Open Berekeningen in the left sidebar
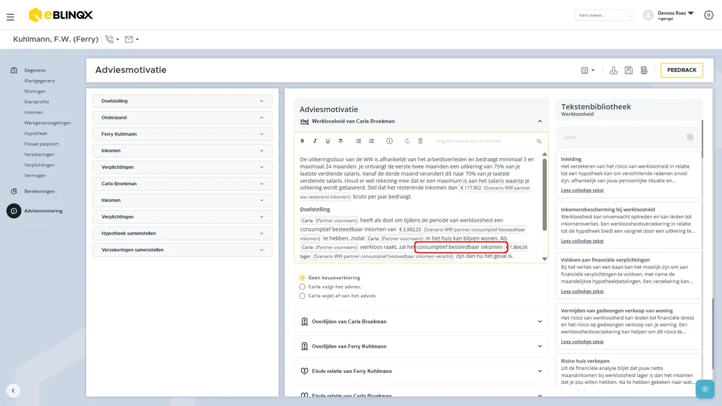Screen dimensions: 722x406 click(40, 191)
